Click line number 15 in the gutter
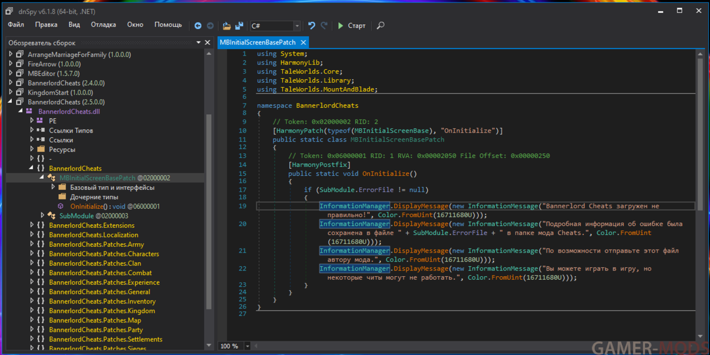The height and width of the screenshot is (355, 710). pos(243,174)
